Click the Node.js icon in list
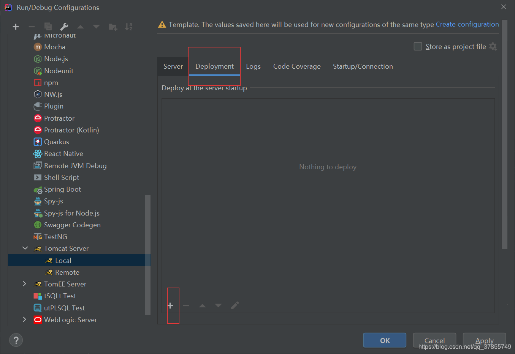 38,59
